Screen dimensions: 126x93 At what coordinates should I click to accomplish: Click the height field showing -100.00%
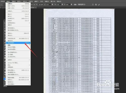(41, 5)
